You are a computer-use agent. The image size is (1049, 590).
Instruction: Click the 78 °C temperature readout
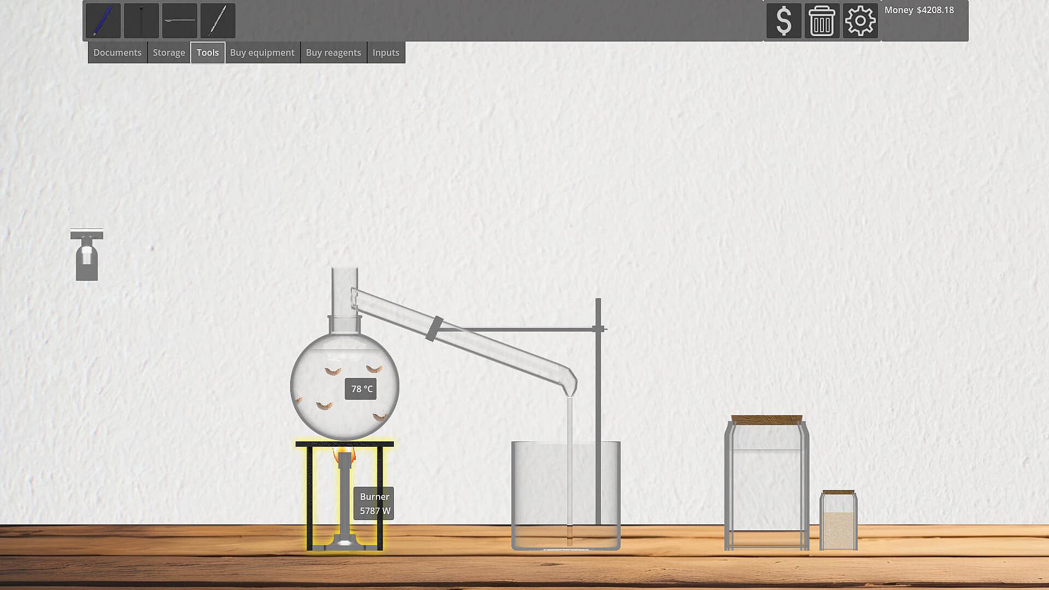tap(361, 389)
